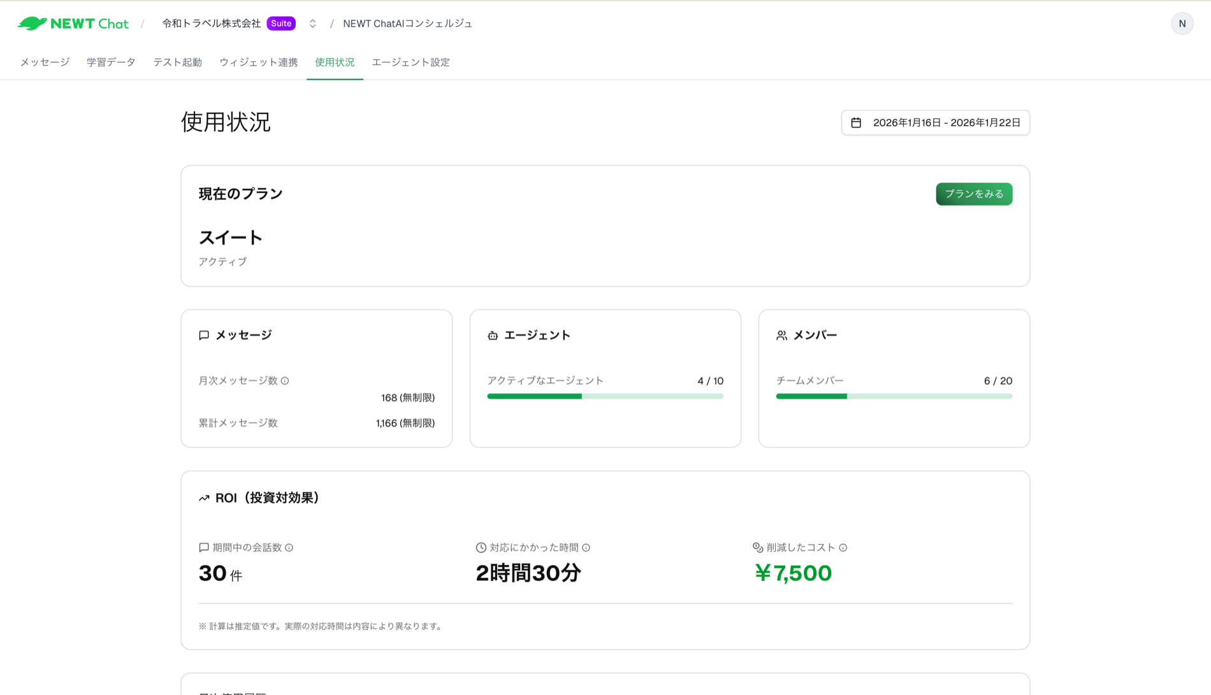
Task: Click the ROI trending arrow icon
Action: point(204,498)
